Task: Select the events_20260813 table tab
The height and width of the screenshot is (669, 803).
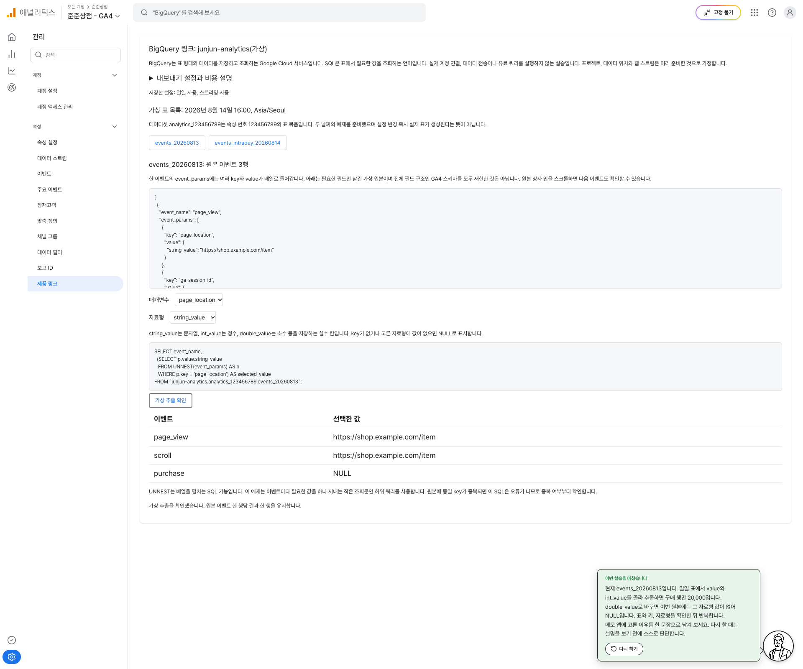Action: [x=177, y=143]
